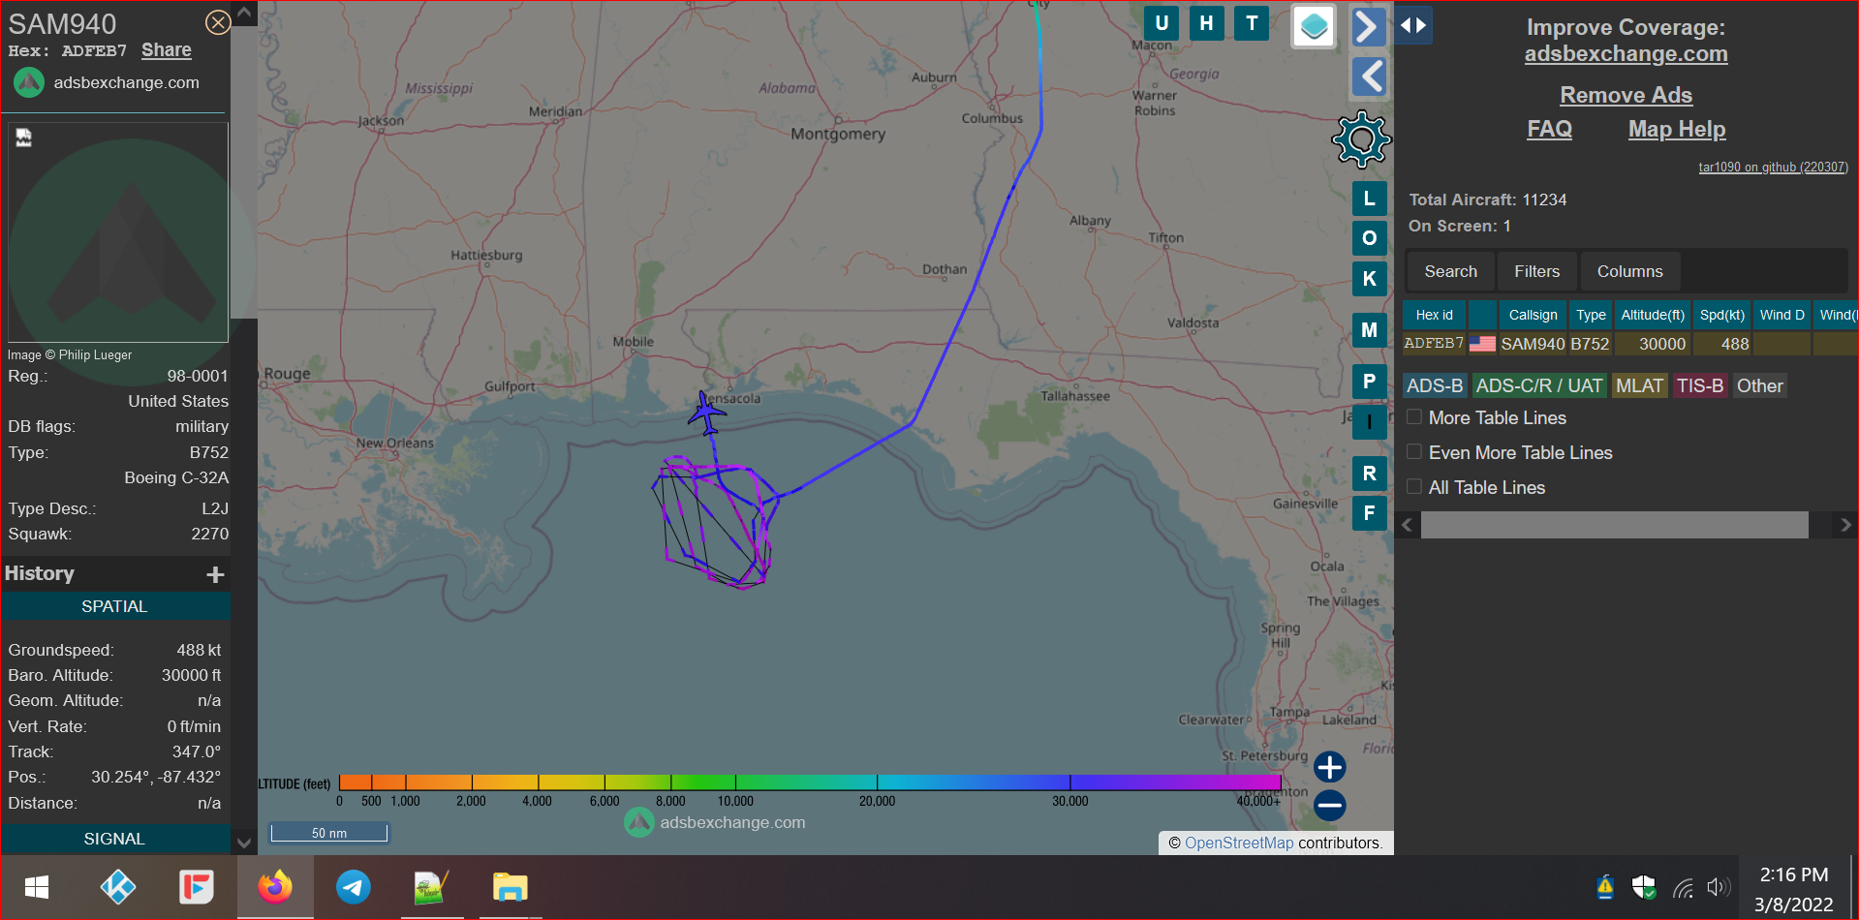This screenshot has width=1859, height=920.
Task: Click the aircraft photo thumbnail
Action: (118, 232)
